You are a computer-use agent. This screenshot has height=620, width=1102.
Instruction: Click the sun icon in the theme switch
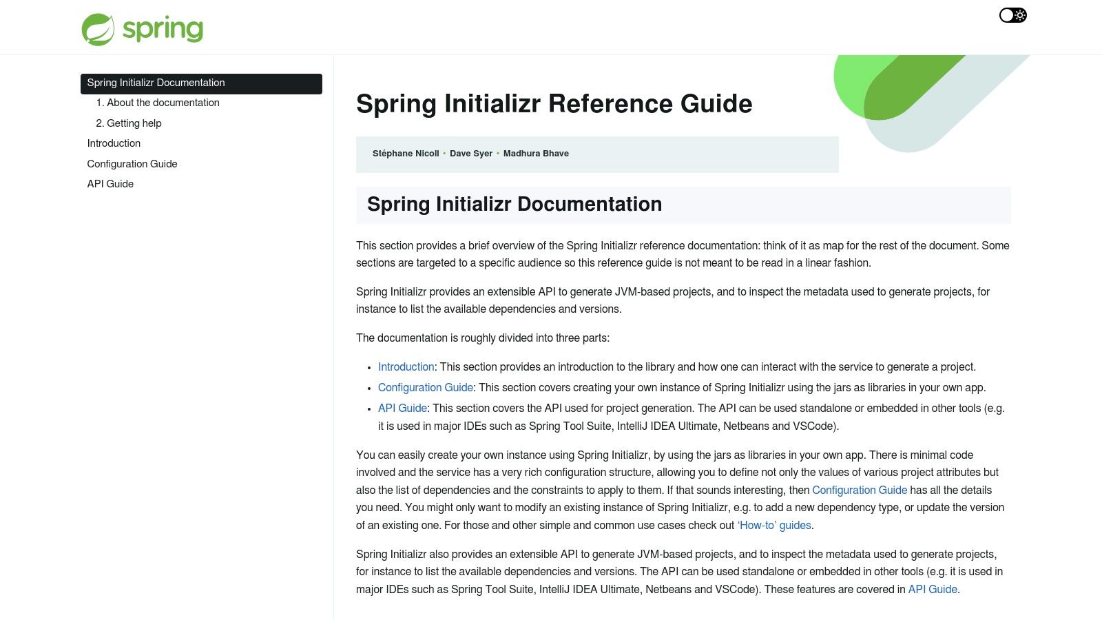click(x=1019, y=14)
